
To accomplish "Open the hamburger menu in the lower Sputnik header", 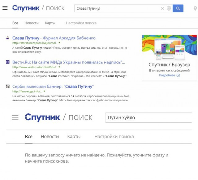I will [x=15, y=117].
